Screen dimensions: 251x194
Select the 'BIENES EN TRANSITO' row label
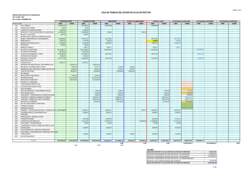(27, 47)
